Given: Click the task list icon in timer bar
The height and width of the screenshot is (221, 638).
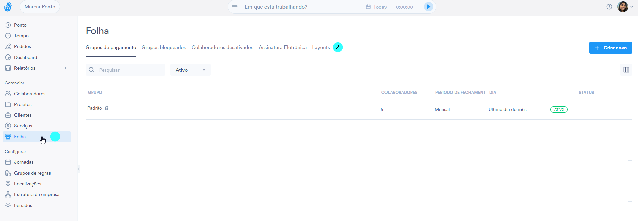Looking at the screenshot, I should pos(235,7).
